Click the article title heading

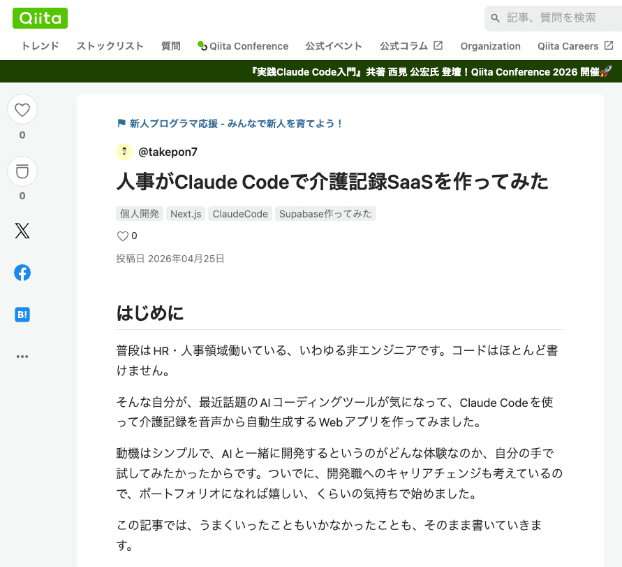pos(332,182)
